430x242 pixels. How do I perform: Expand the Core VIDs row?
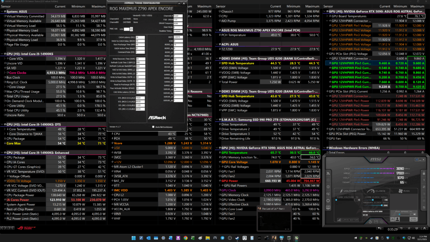[x=5, y=59]
